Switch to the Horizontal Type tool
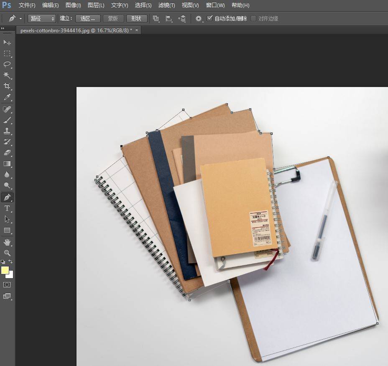This screenshot has height=366, width=388. click(7, 208)
